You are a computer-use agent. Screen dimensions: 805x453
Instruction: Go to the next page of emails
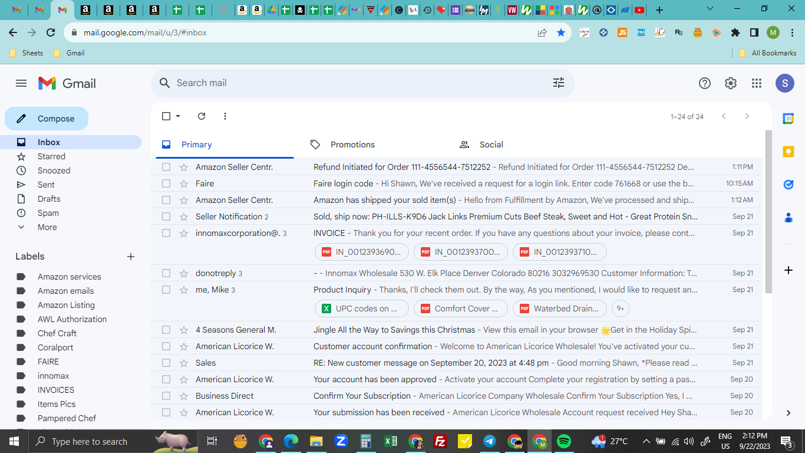coord(747,116)
